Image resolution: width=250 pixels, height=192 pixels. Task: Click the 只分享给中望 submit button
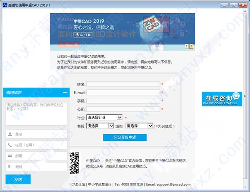click(125, 138)
